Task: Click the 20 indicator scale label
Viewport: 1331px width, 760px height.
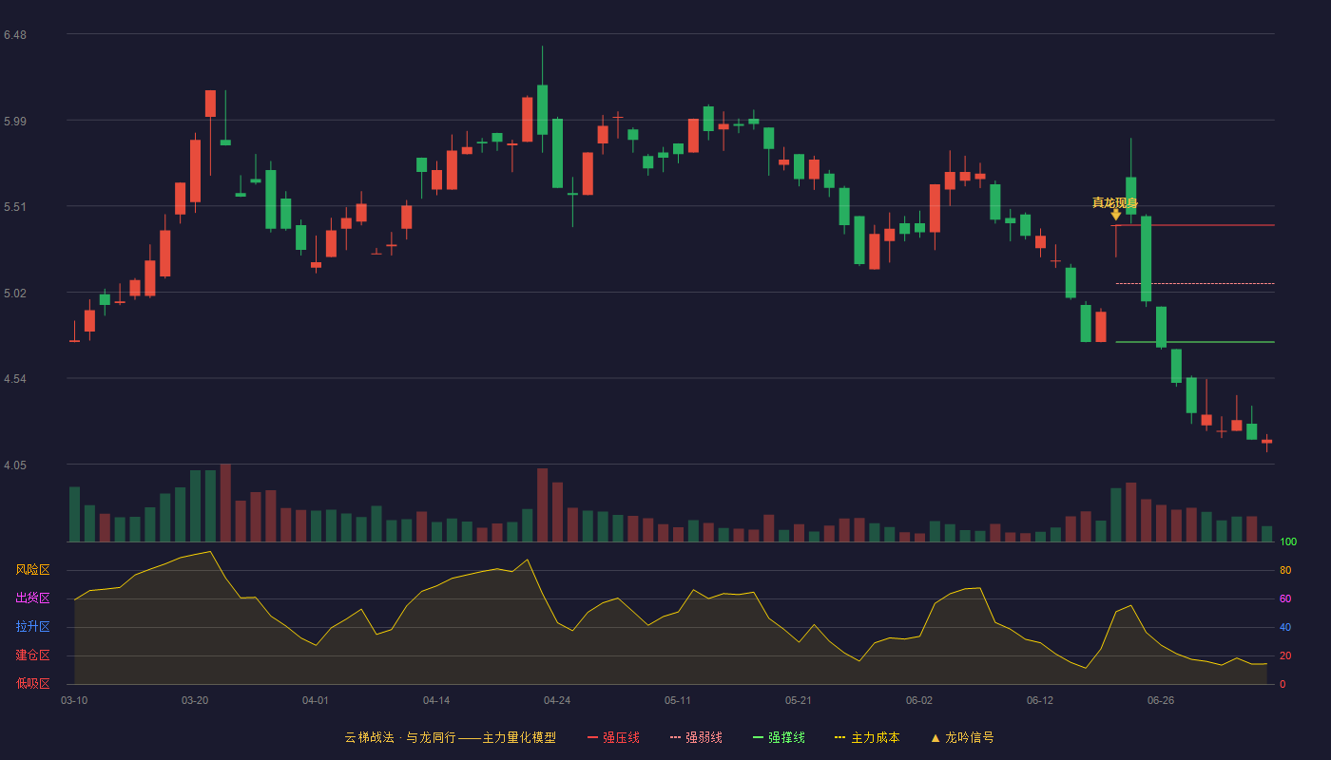Action: pyautogui.click(x=1285, y=655)
